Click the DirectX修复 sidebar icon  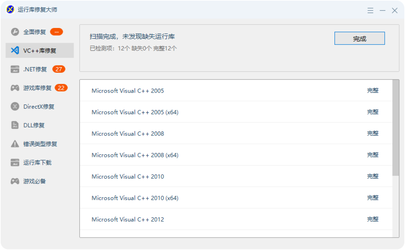pos(15,106)
